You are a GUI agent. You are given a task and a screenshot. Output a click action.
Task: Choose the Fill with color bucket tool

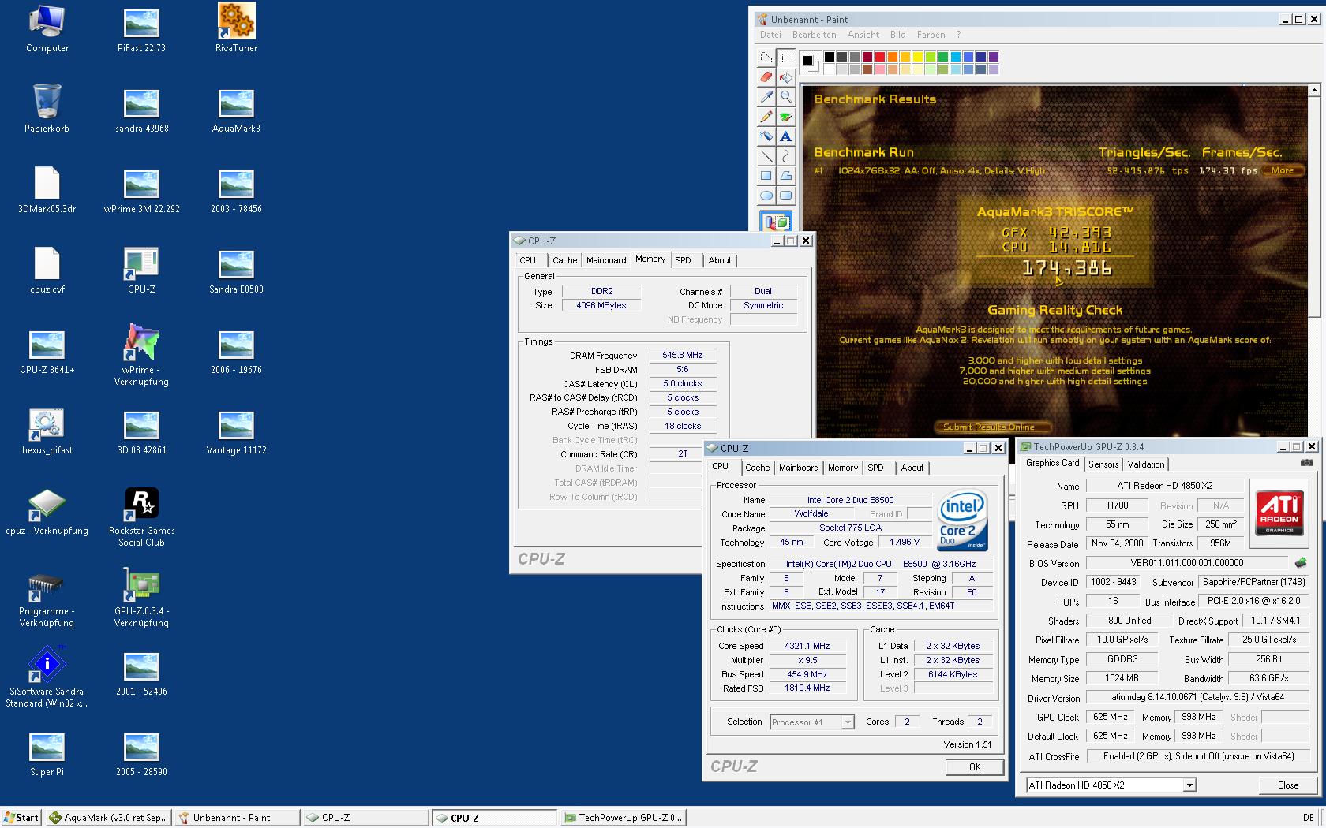click(786, 77)
